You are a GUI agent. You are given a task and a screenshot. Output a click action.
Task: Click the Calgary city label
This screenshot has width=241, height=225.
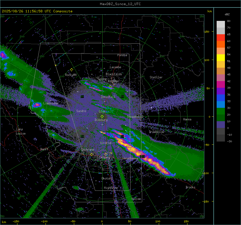pos(104,157)
